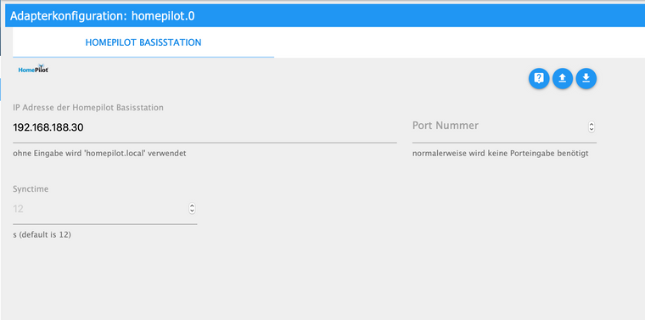Increase Synctime value with up arrow
The image size is (645, 320).
[x=192, y=205]
